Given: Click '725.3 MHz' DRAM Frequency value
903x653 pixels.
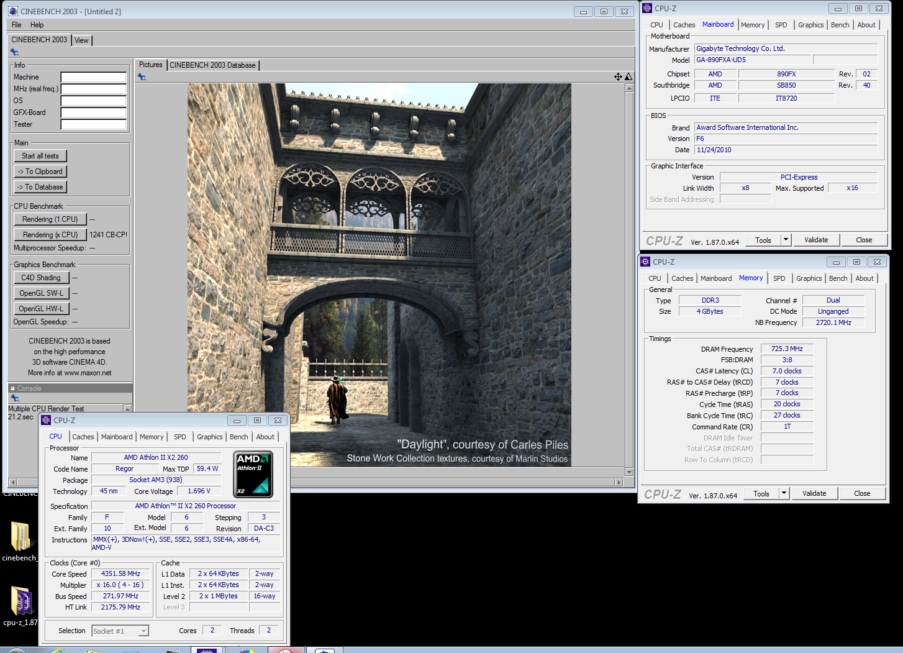Looking at the screenshot, I should coord(787,349).
